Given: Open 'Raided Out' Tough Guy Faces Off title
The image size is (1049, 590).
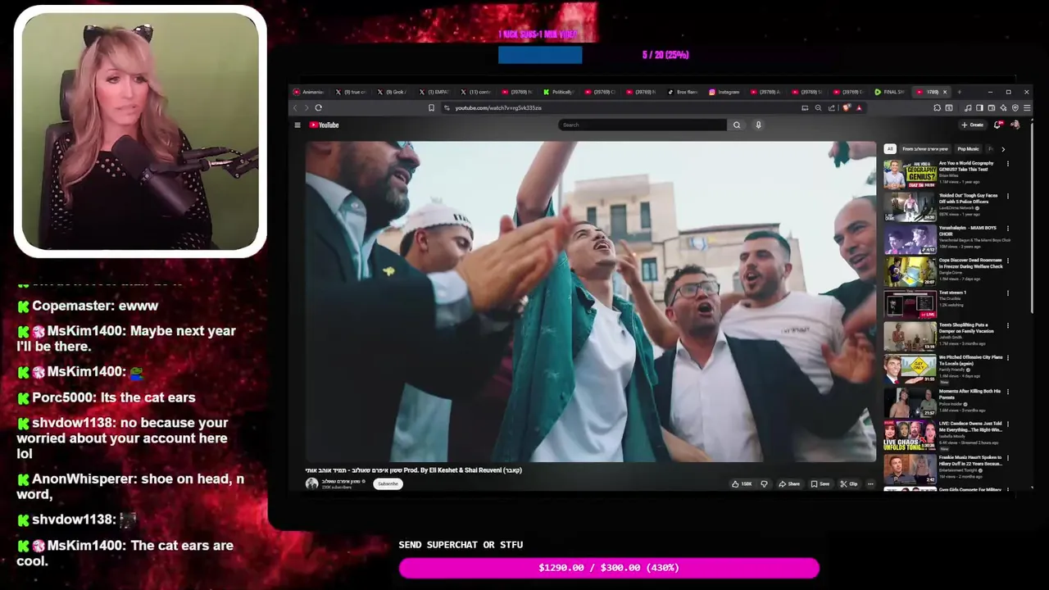Looking at the screenshot, I should (968, 199).
